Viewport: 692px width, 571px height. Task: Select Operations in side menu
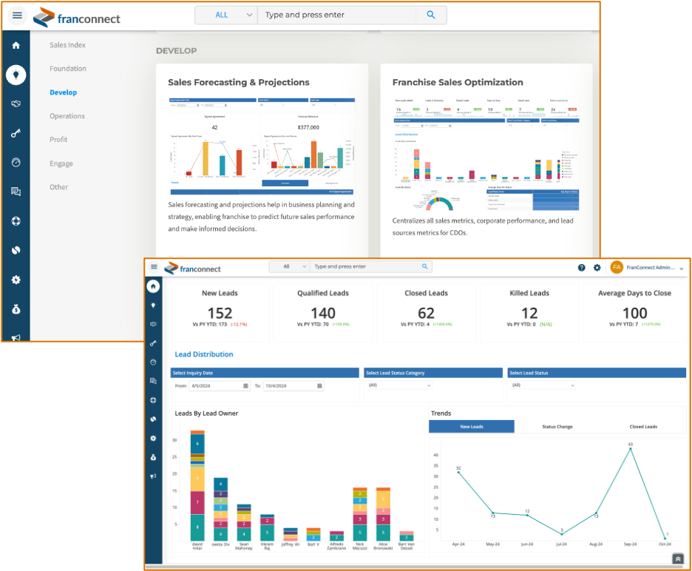pyautogui.click(x=67, y=115)
